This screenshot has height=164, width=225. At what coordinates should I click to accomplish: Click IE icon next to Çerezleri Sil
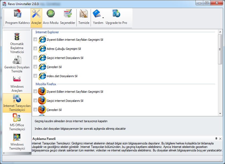[42, 67]
